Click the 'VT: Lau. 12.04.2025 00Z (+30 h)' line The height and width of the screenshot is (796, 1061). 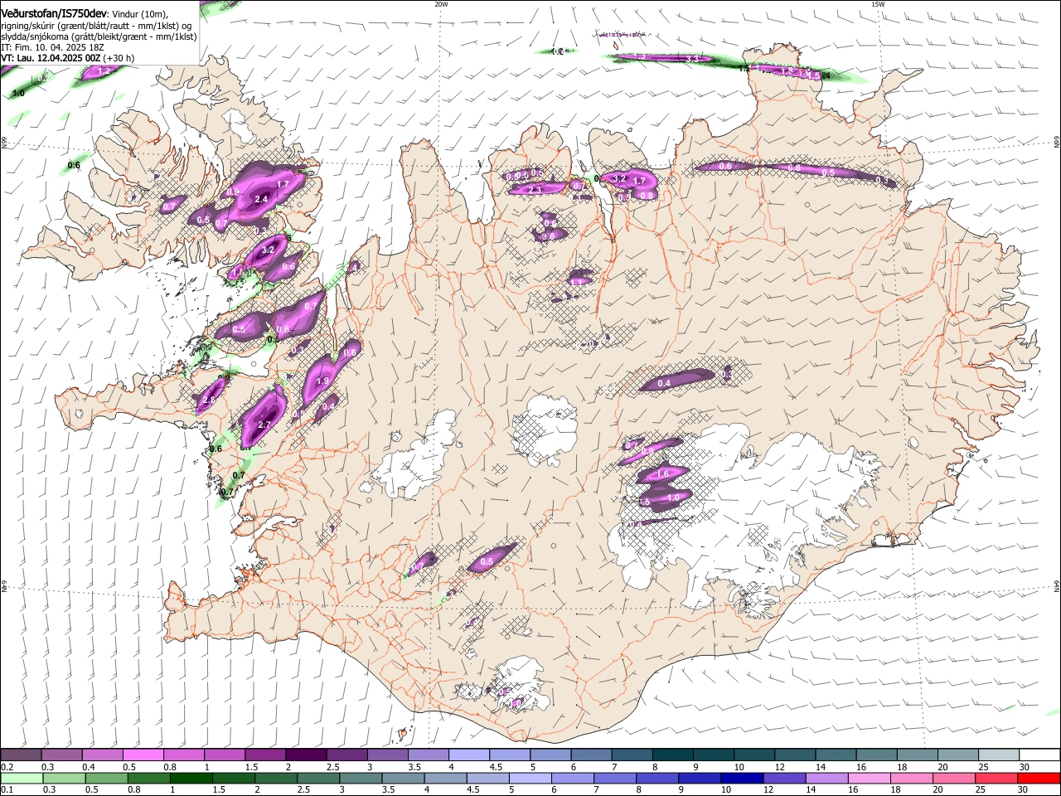point(68,58)
